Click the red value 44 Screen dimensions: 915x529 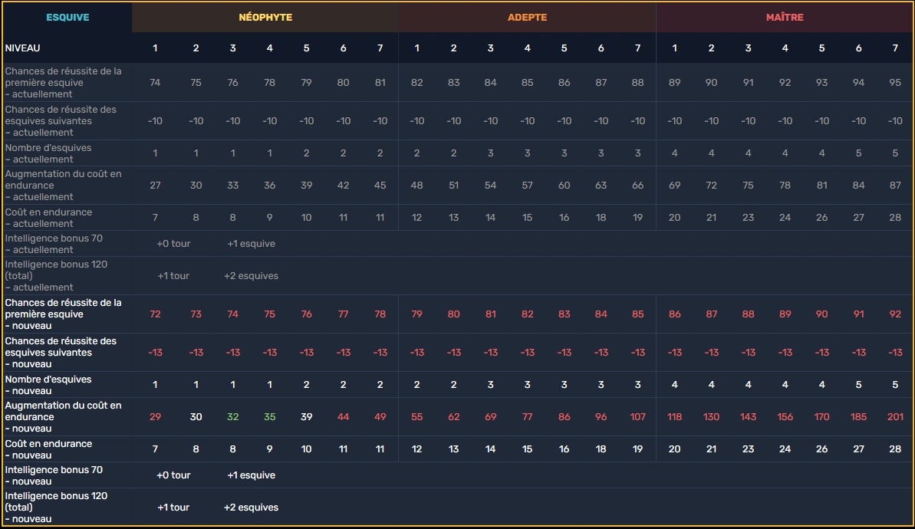point(343,417)
